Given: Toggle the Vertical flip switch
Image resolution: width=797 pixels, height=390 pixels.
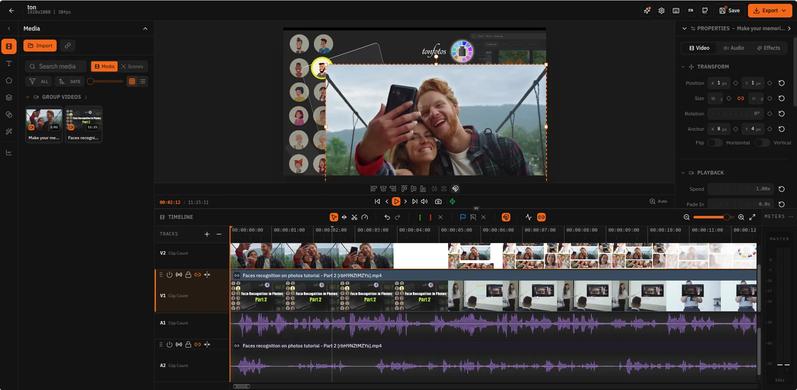Looking at the screenshot, I should (x=762, y=143).
